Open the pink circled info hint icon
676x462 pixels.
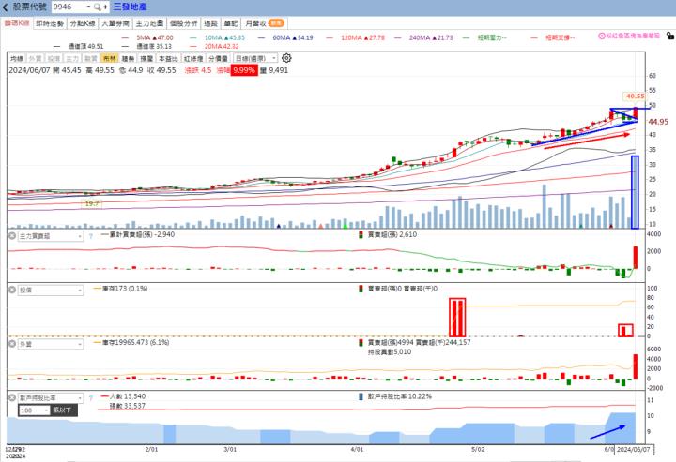[x=602, y=37]
